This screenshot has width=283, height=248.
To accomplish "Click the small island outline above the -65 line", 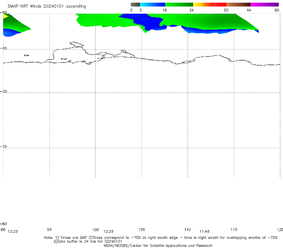I will coord(76,44).
